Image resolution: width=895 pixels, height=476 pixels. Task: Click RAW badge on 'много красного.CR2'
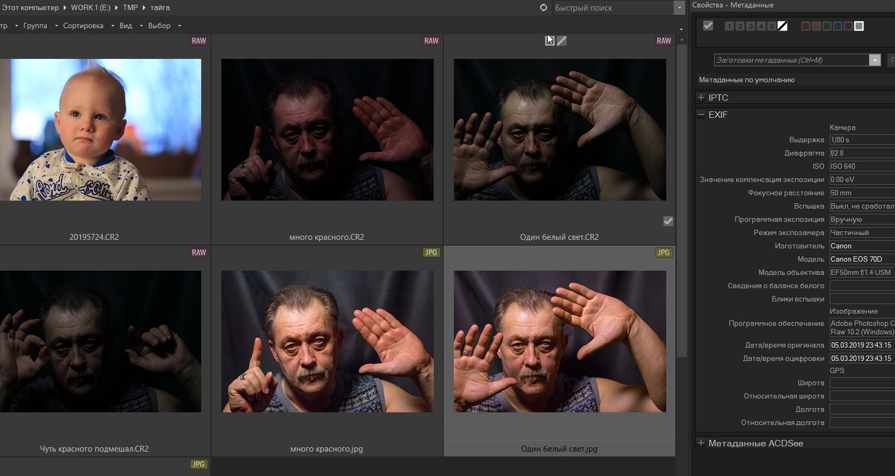(x=431, y=41)
